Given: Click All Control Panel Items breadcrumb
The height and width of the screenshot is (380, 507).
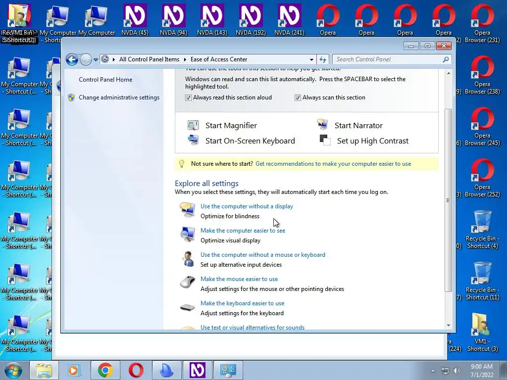Looking at the screenshot, I should pyautogui.click(x=149, y=59).
